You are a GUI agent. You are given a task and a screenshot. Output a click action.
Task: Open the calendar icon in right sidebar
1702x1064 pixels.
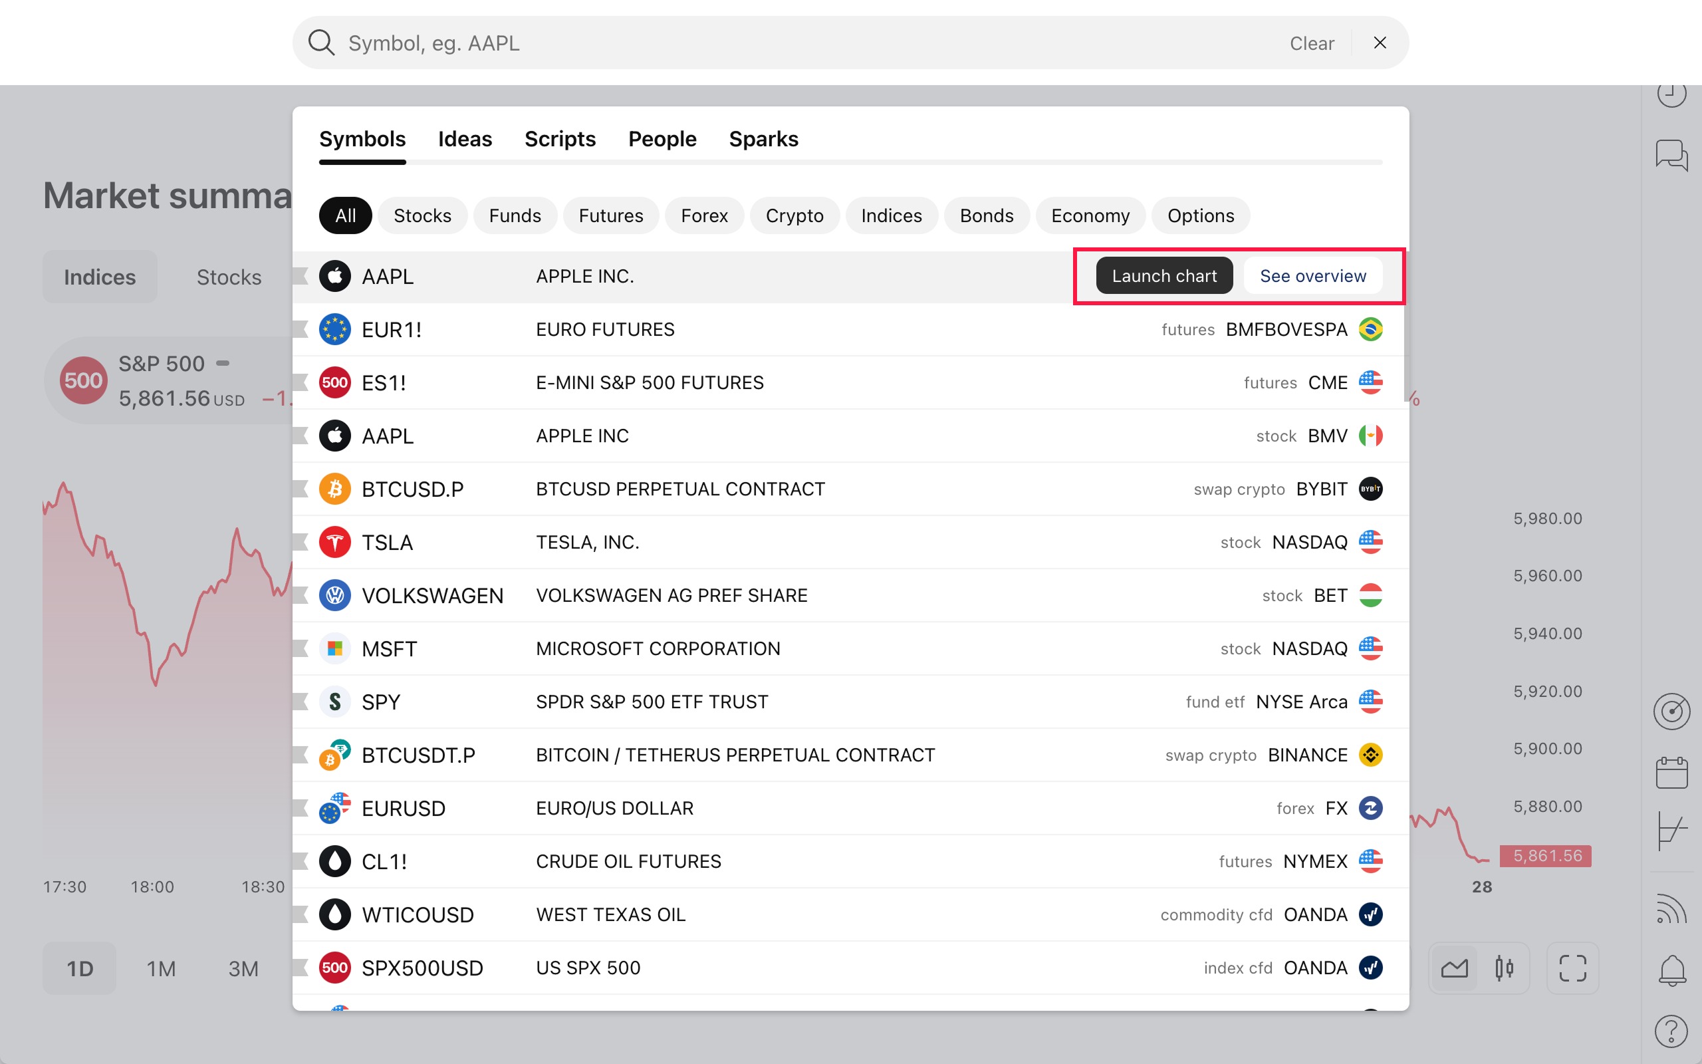1671,773
